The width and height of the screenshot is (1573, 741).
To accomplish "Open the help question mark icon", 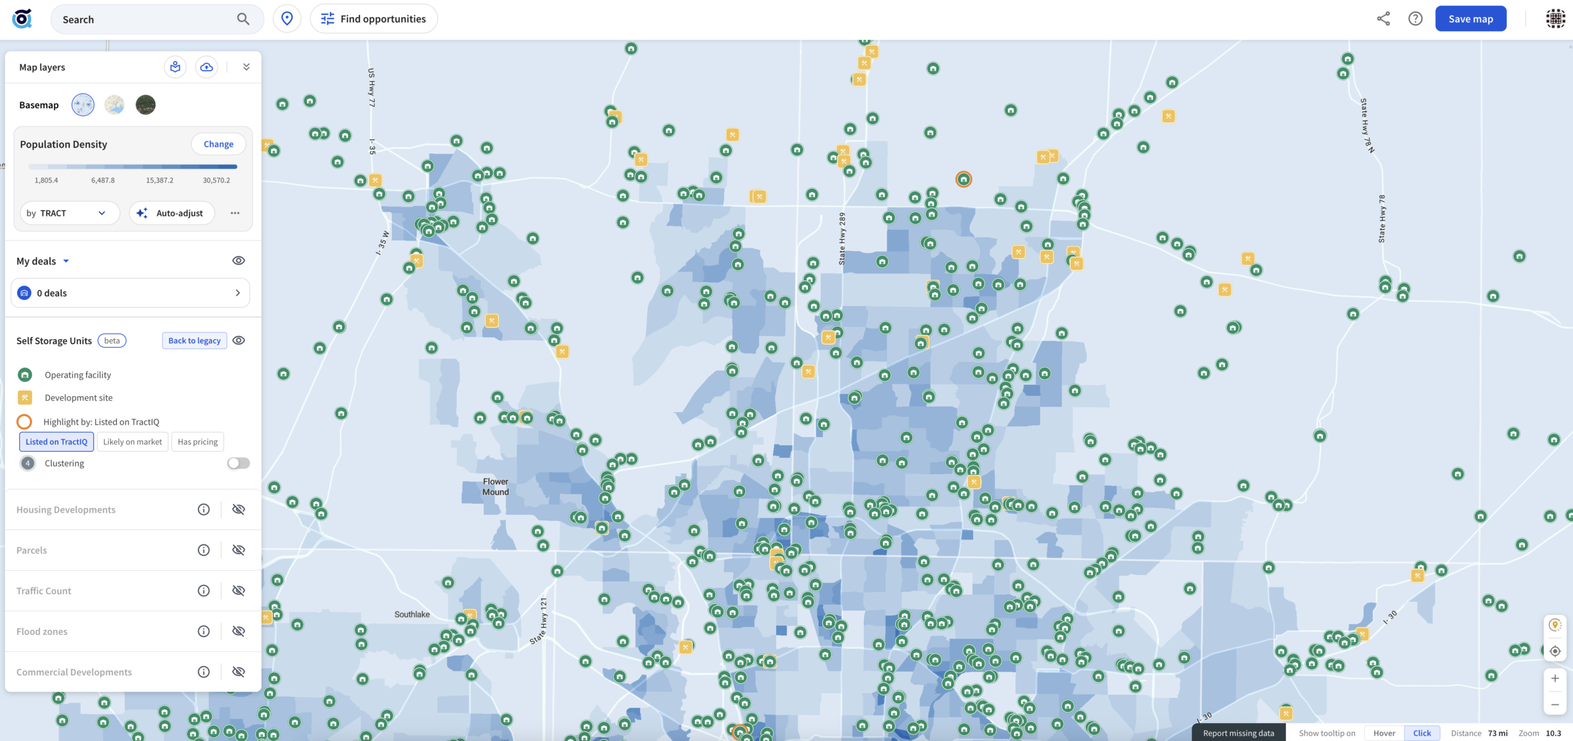I will coord(1416,19).
